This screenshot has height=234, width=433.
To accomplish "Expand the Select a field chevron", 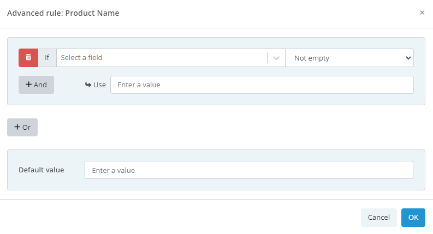I will pos(276,58).
